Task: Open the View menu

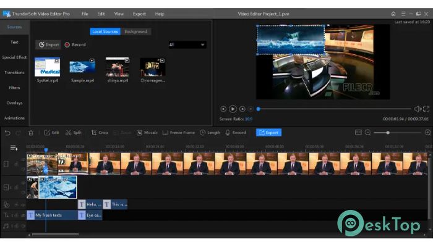Action: pos(119,14)
